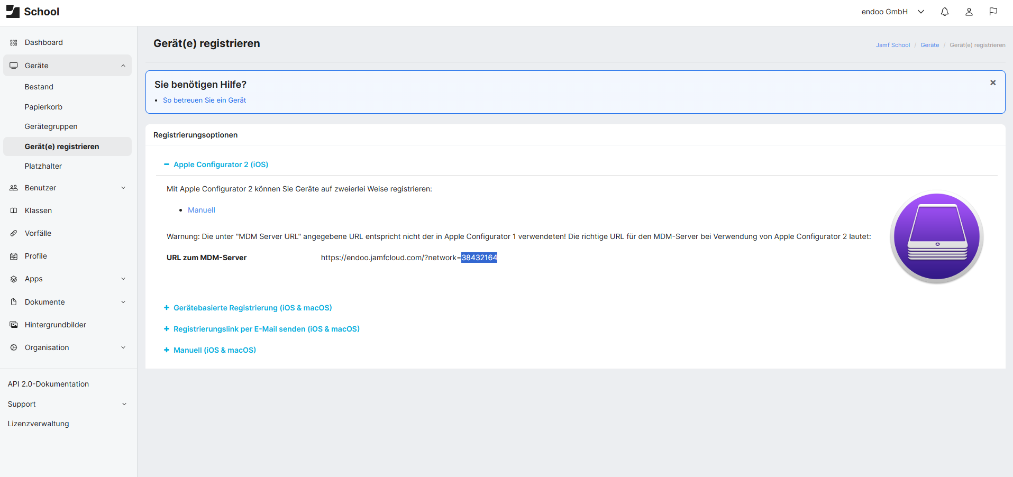This screenshot has width=1013, height=477.
Task: Expand the Apps menu chevron
Action: click(123, 279)
